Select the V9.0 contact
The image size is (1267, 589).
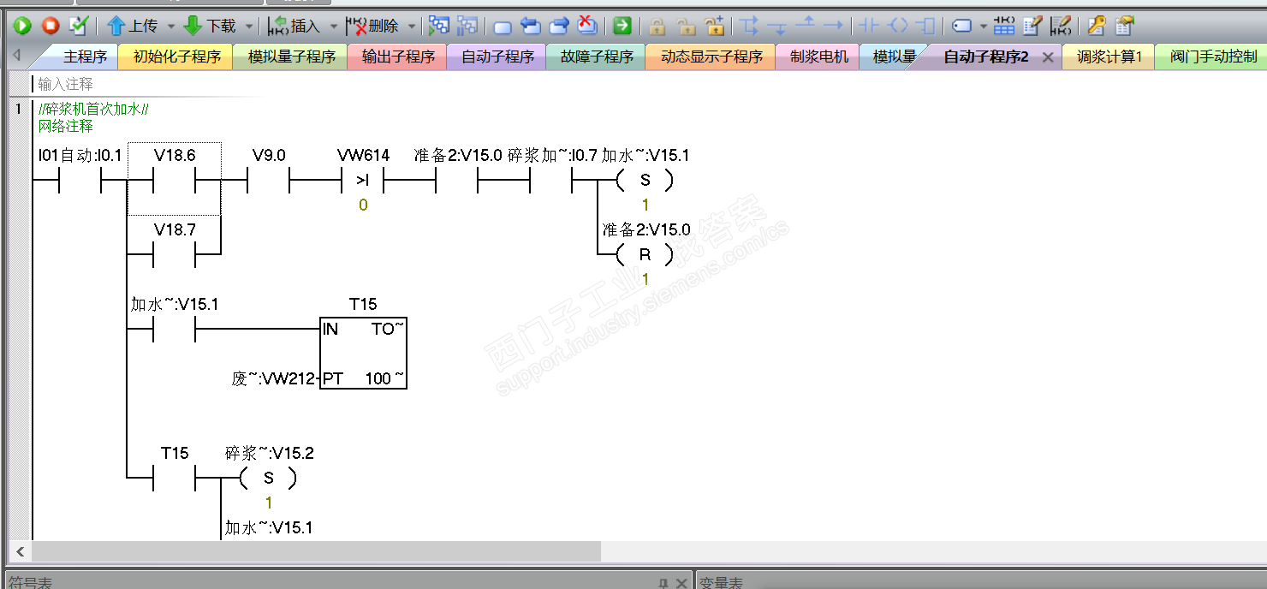pyautogui.click(x=269, y=180)
